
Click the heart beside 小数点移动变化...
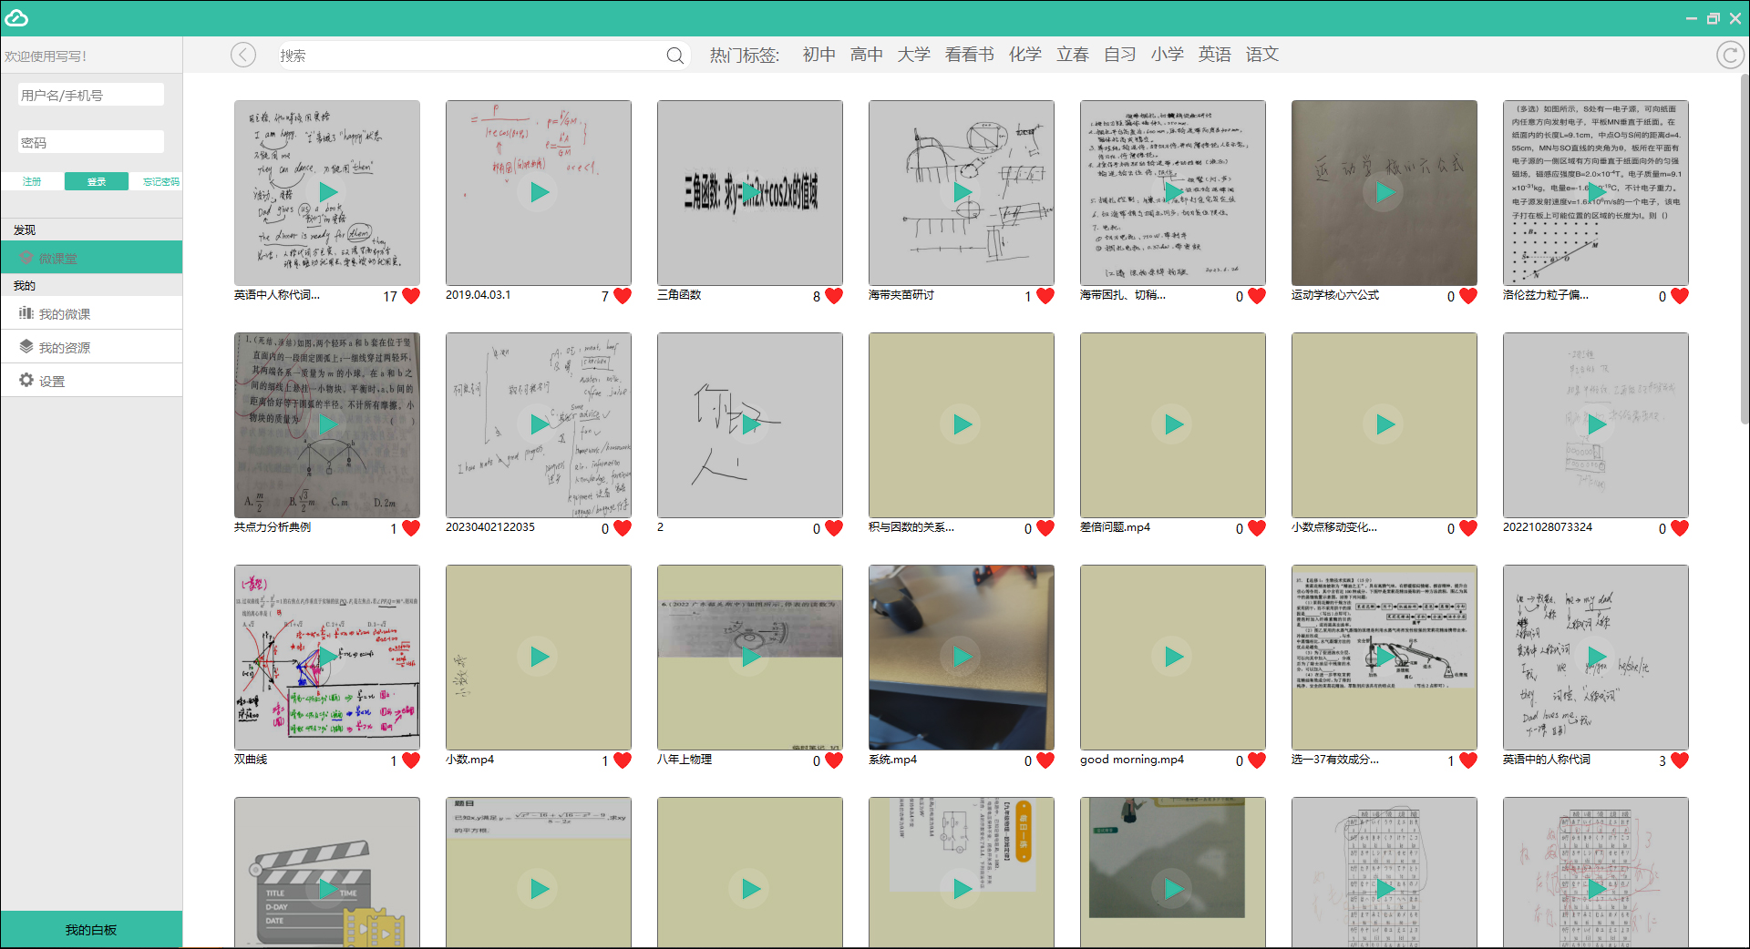click(1468, 528)
